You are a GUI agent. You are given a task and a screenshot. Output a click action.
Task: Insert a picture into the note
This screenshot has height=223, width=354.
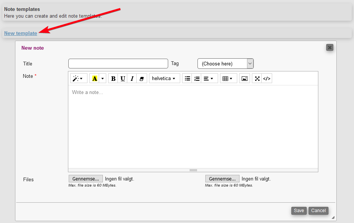pyautogui.click(x=244, y=79)
